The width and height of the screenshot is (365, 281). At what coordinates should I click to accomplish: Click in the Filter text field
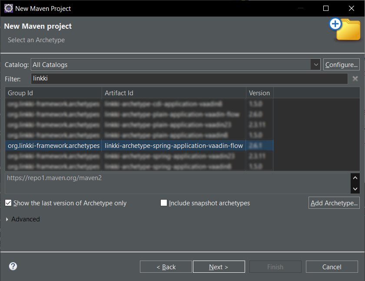tap(189, 79)
